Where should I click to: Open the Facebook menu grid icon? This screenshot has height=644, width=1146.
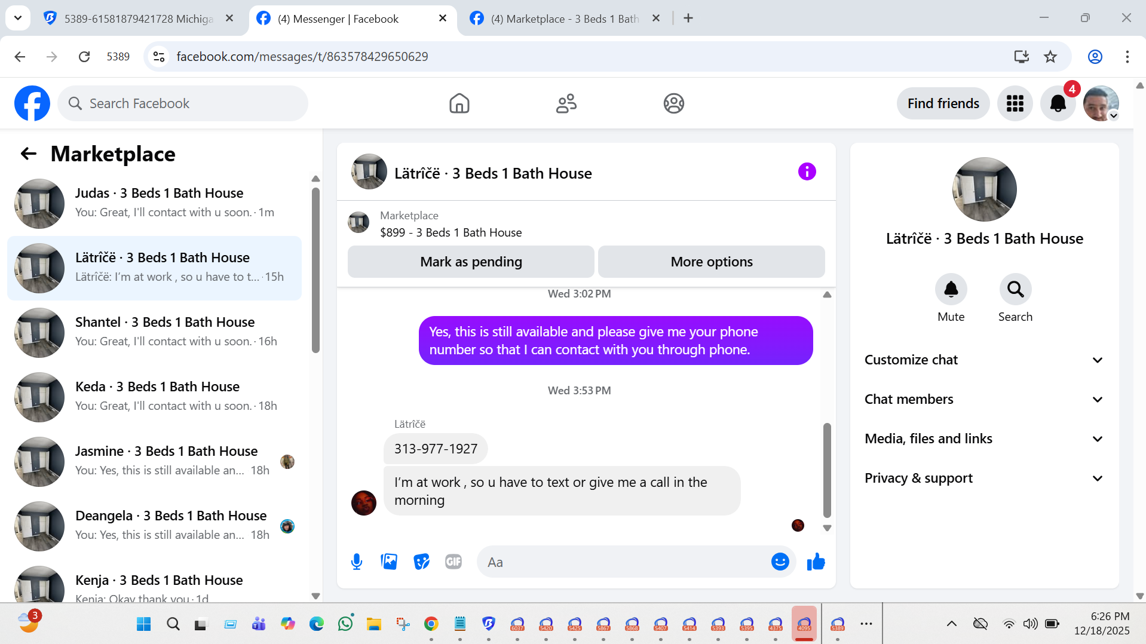(1015, 103)
